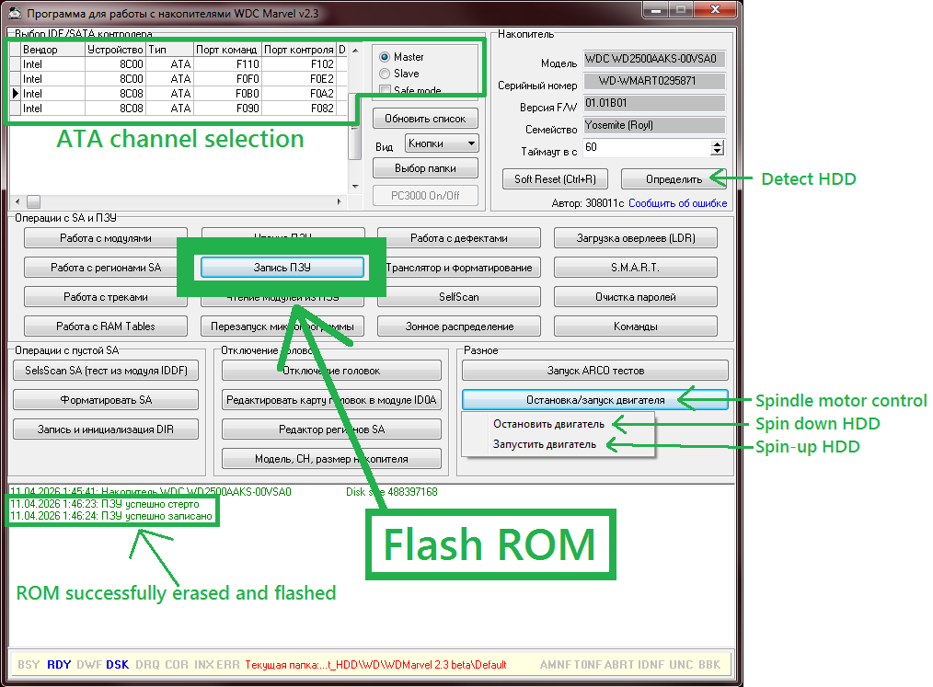The image size is (933, 687).
Task: Click the horizontal scrollbar right arrow
Action: click(x=340, y=201)
